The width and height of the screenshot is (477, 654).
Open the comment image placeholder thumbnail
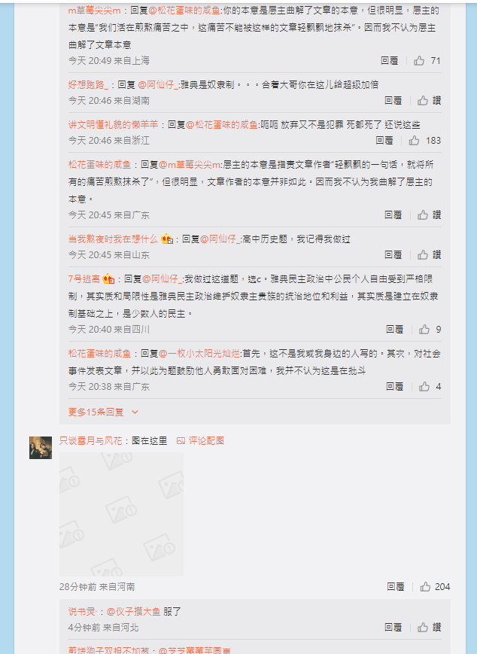(121, 514)
